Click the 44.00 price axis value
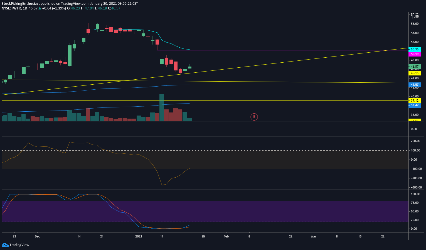The height and width of the screenshot is (250, 426). click(415, 79)
